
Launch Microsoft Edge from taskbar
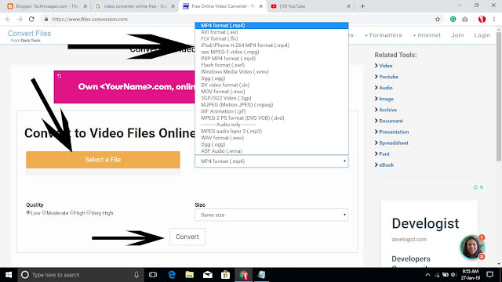click(172, 275)
